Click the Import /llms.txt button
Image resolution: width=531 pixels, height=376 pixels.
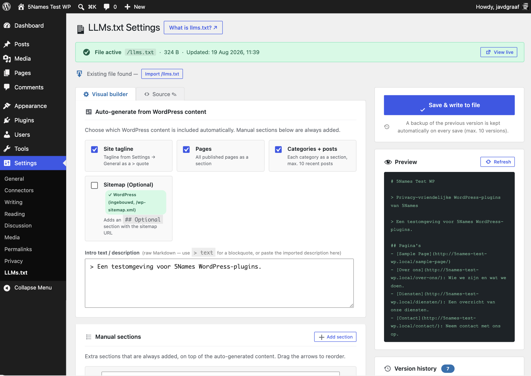pos(162,74)
